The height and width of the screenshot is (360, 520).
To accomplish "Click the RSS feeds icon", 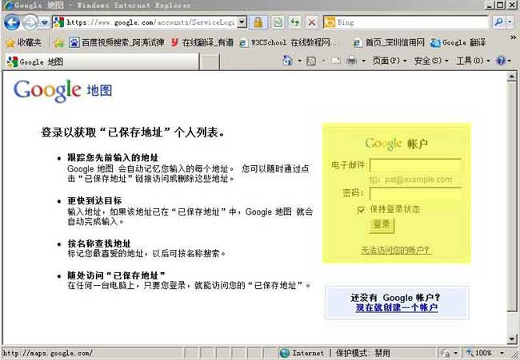I will pos(311,61).
